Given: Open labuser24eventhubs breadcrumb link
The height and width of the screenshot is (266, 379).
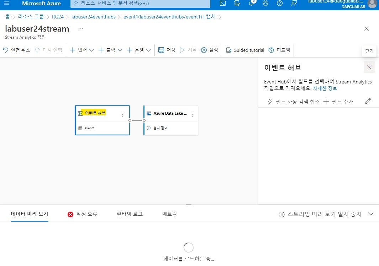Looking at the screenshot, I should (94, 17).
